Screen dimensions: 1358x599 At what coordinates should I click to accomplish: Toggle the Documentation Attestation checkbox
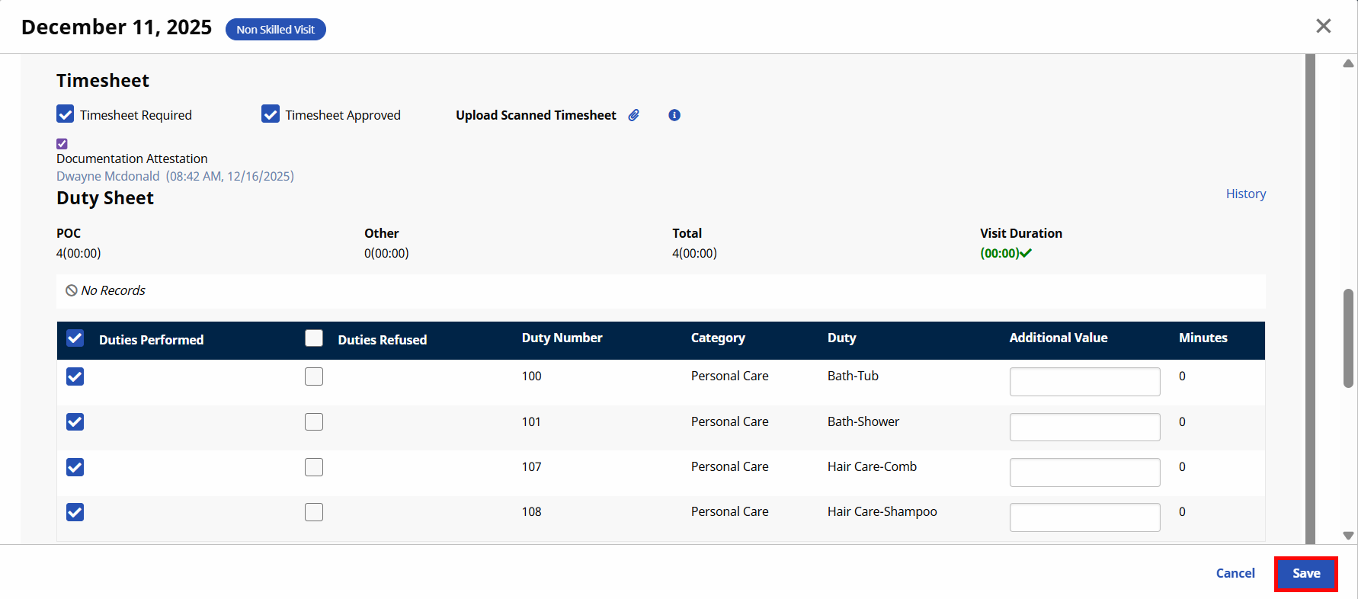(x=62, y=143)
